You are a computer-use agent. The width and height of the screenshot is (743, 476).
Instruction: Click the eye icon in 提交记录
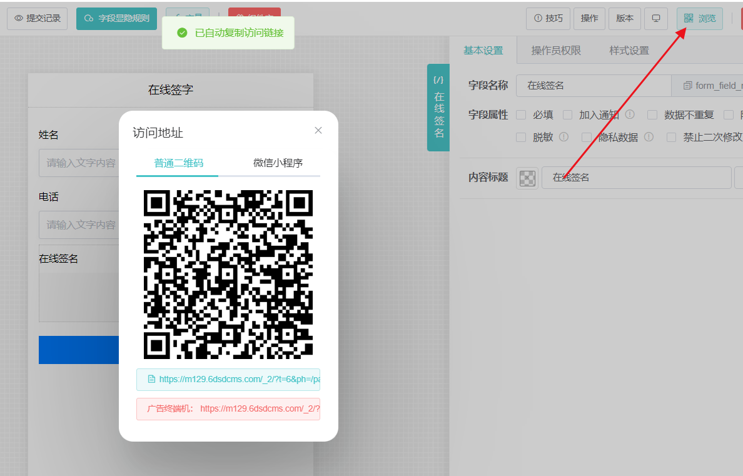[19, 19]
